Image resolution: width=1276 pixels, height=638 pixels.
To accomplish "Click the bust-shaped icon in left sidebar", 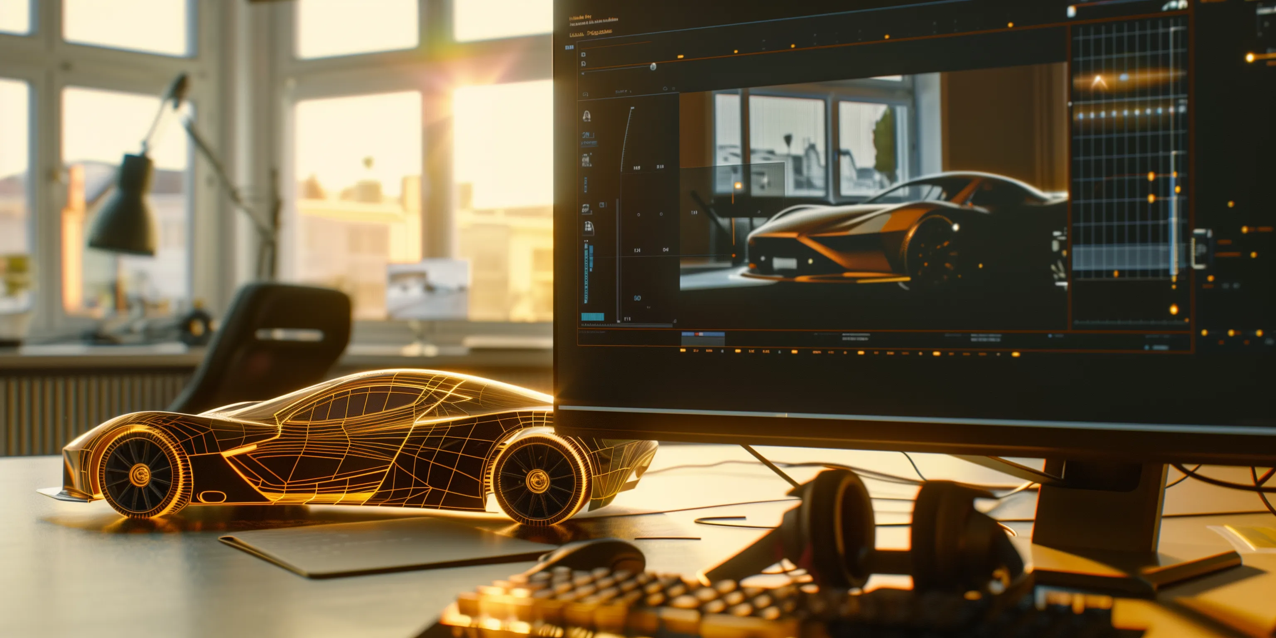I will (x=587, y=116).
